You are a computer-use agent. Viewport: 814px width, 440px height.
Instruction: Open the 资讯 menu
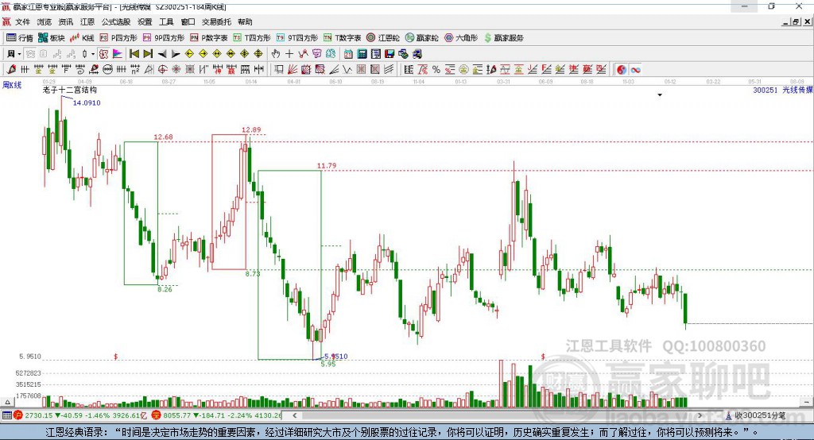(66, 21)
